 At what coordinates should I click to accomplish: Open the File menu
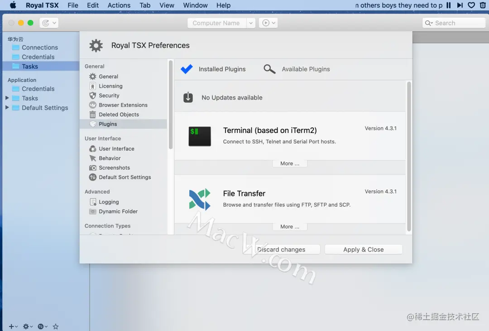(x=72, y=5)
